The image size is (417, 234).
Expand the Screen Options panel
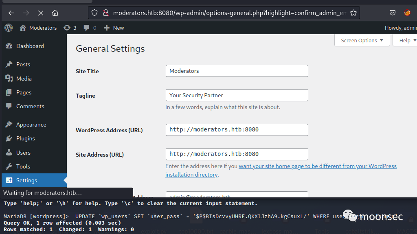(x=362, y=40)
